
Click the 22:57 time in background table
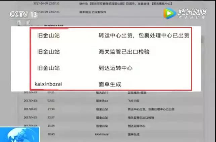(x=51, y=117)
